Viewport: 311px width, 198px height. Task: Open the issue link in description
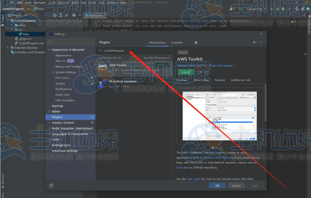pyautogui.click(x=179, y=167)
